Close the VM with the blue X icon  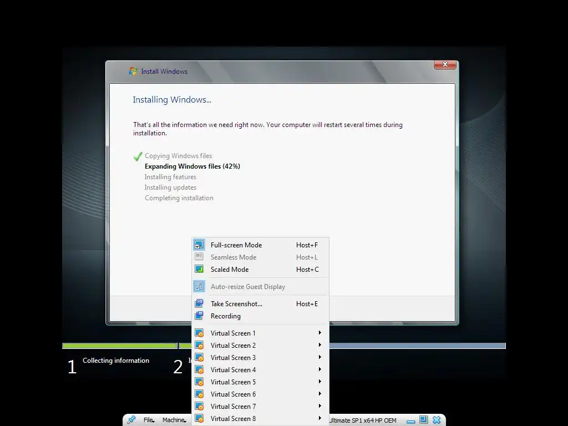[437, 420]
